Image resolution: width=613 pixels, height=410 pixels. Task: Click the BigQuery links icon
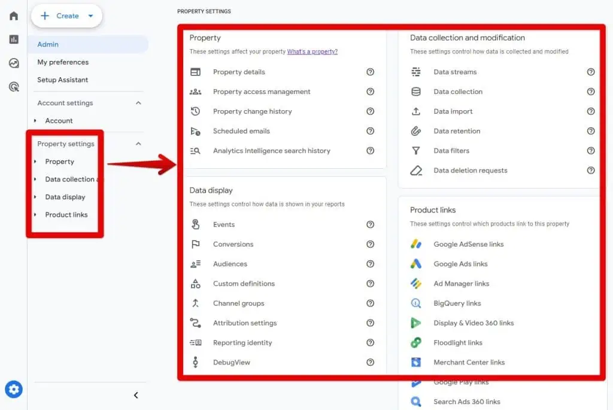click(416, 303)
